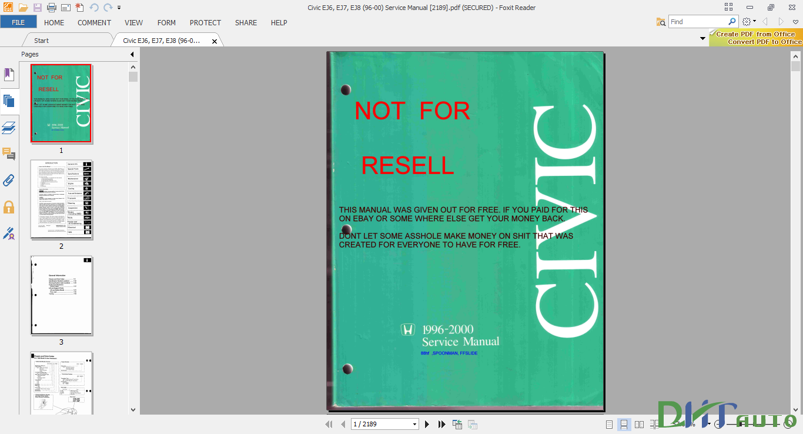Collapse the Pages panel with the arrow

point(132,54)
